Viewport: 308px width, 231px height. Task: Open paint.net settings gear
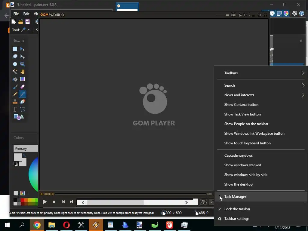[295, 13]
